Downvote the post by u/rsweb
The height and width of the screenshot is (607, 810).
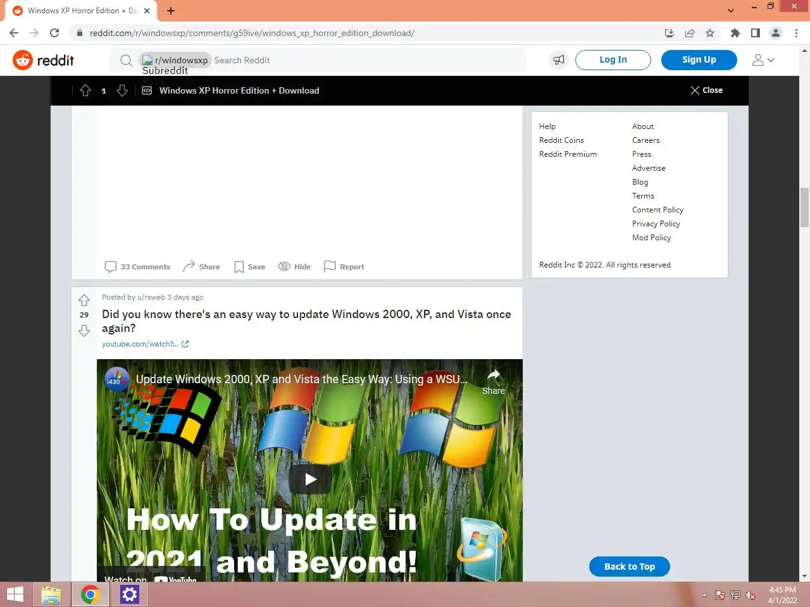pos(84,331)
